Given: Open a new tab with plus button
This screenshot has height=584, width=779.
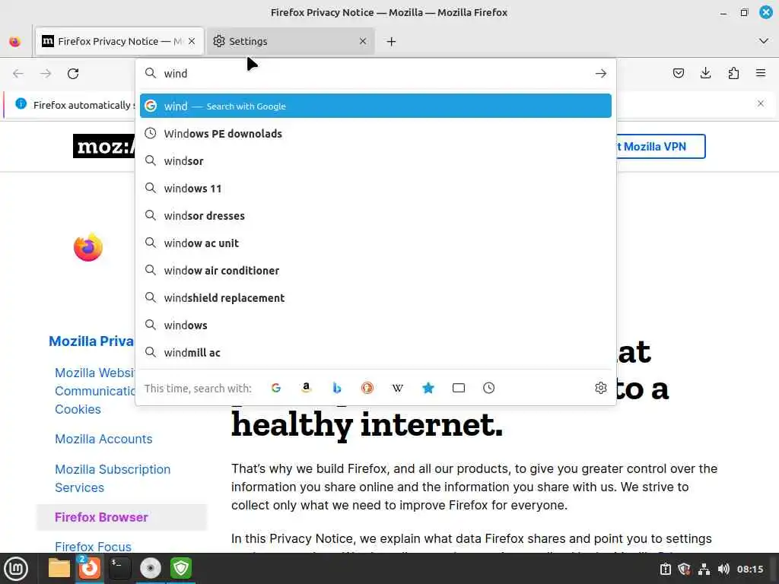Looking at the screenshot, I should pos(392,42).
